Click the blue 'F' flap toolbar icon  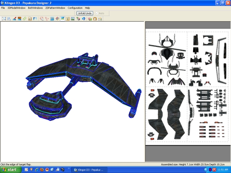pos(35,19)
